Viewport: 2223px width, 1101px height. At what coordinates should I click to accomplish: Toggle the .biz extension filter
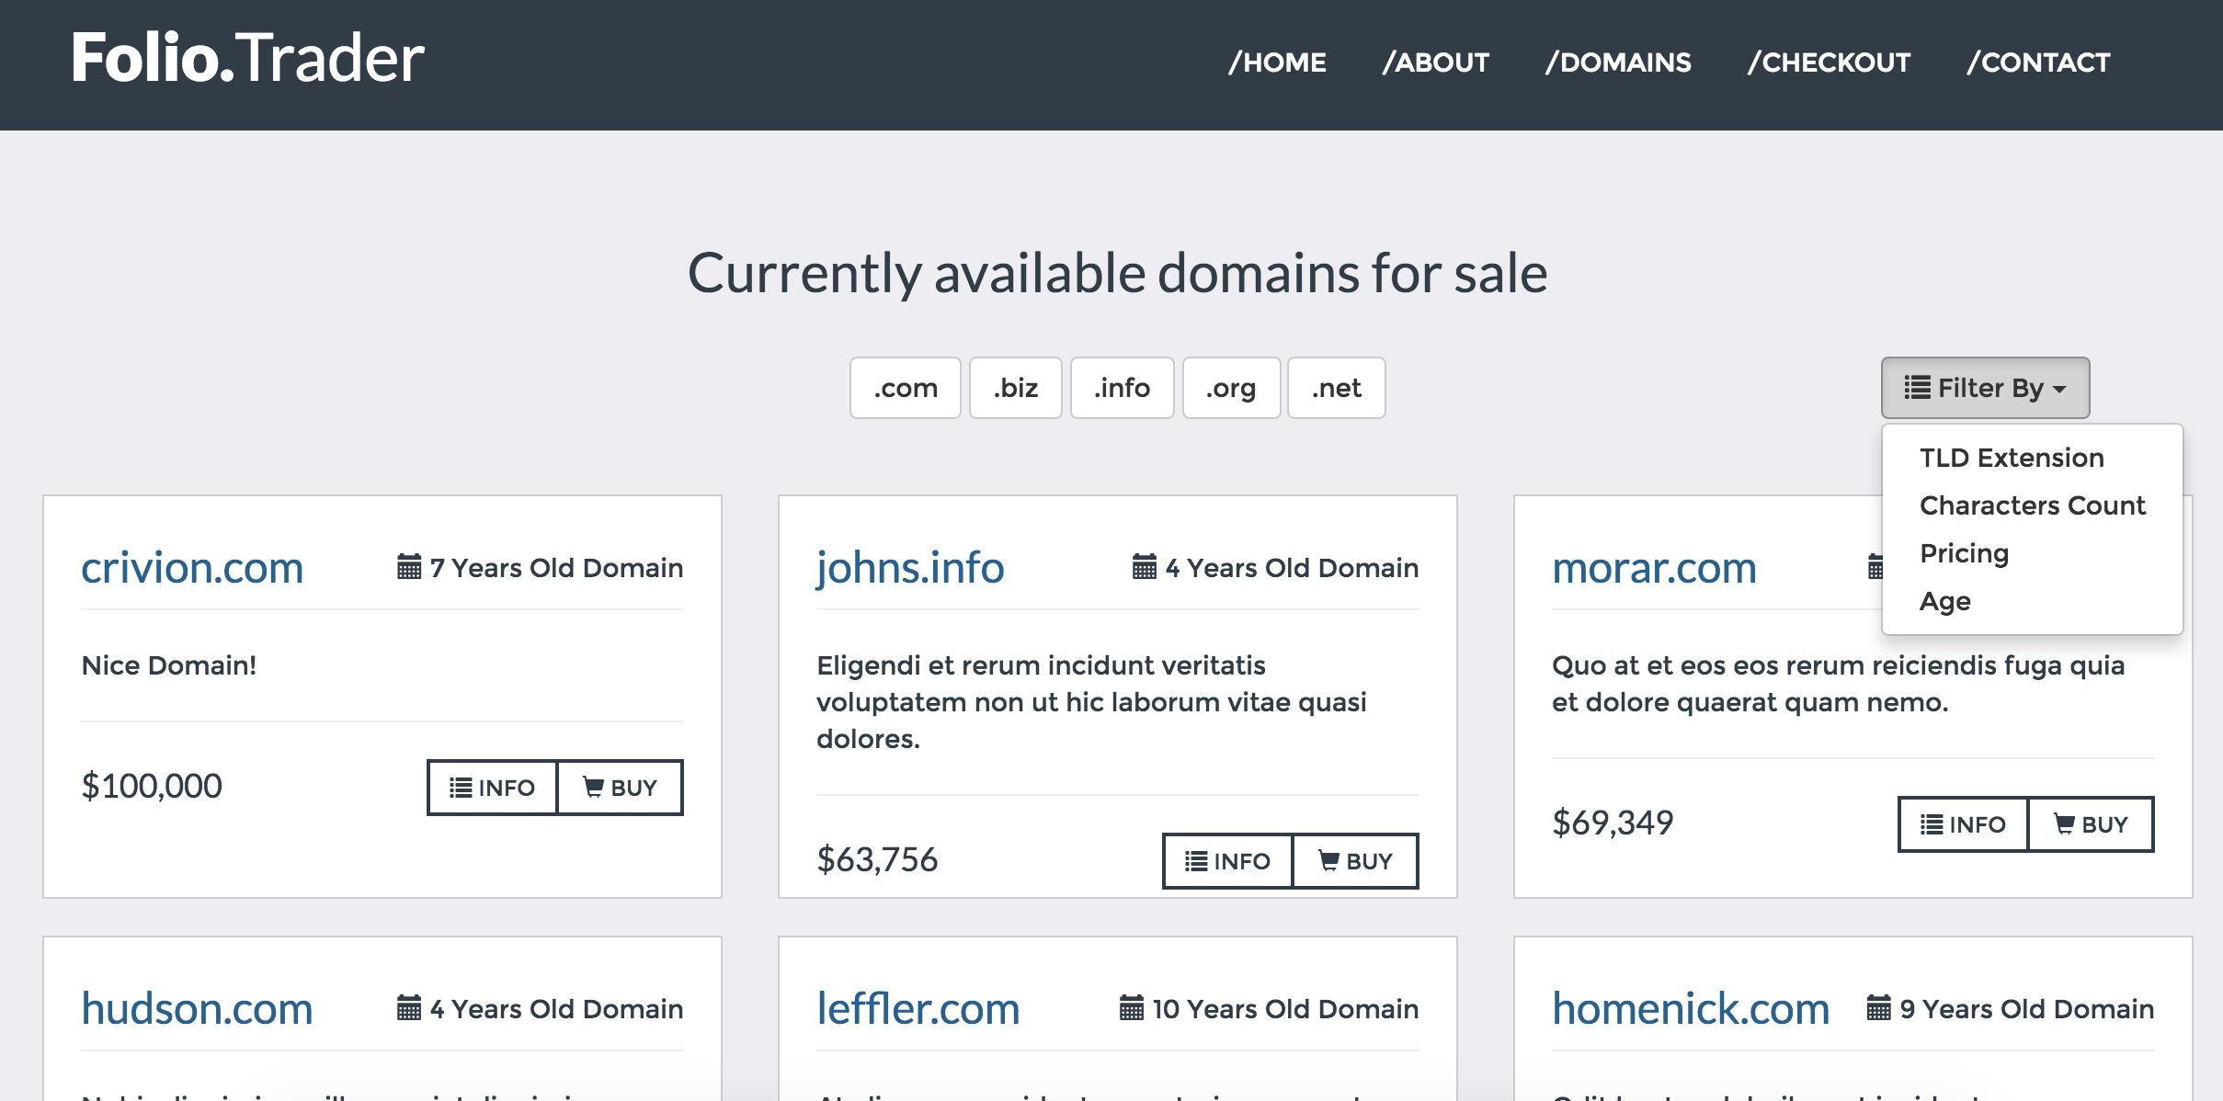(1016, 388)
